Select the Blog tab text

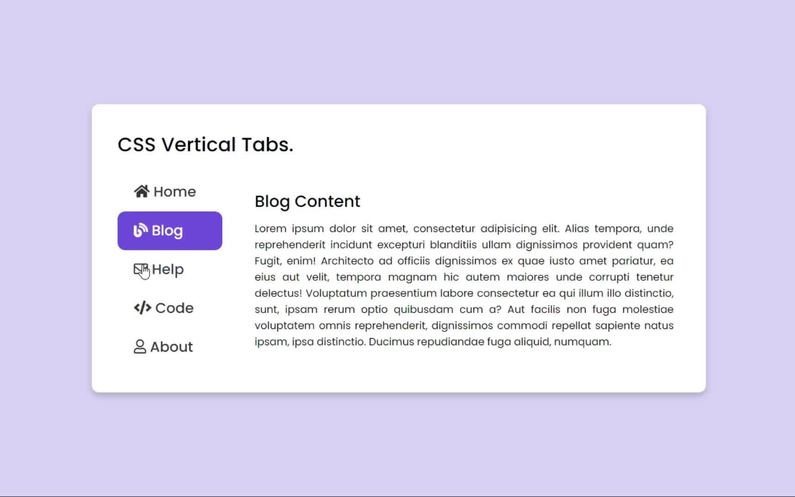[167, 231]
